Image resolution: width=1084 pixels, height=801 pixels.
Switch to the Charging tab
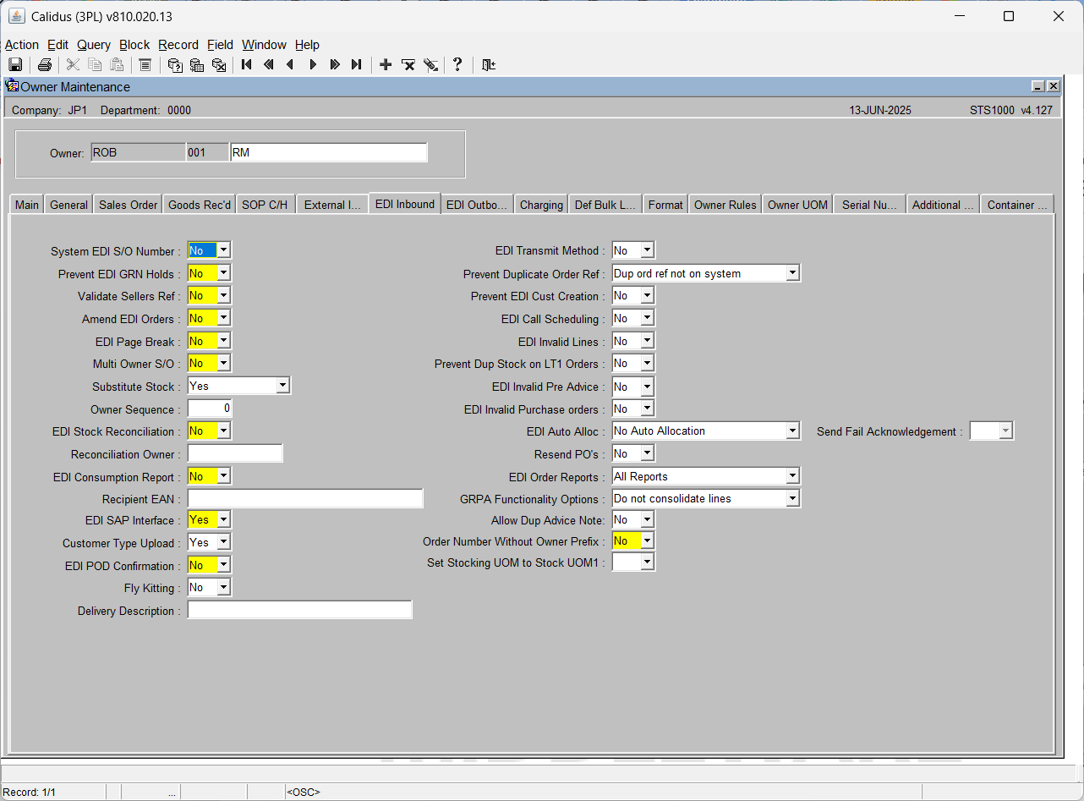(x=541, y=205)
